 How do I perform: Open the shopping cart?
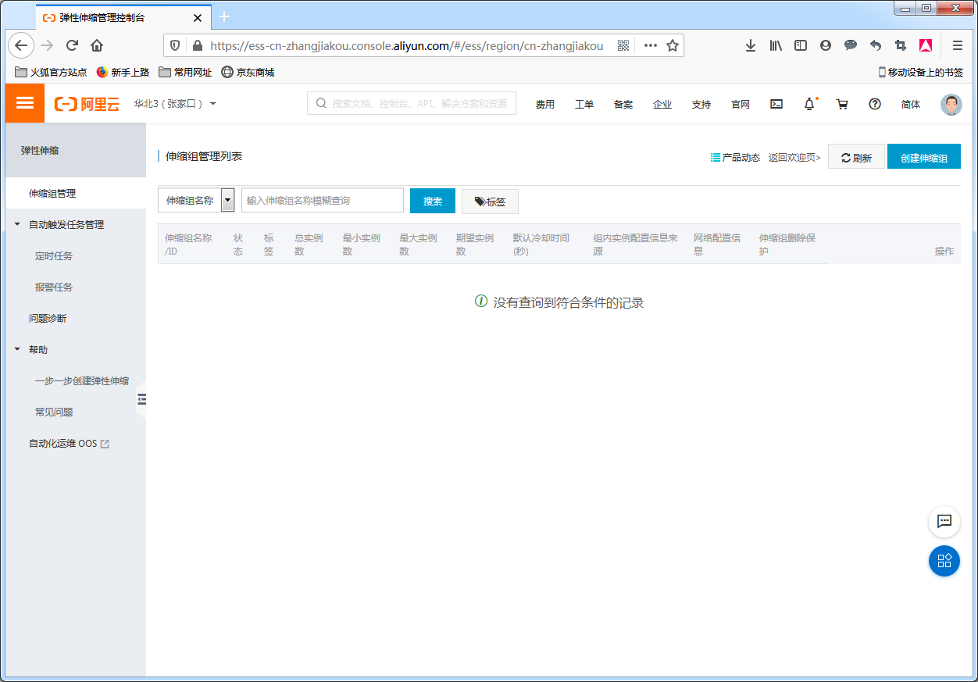coord(842,104)
